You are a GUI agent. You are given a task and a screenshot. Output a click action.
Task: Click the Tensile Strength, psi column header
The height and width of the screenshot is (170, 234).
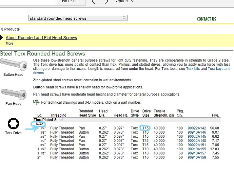164,113
